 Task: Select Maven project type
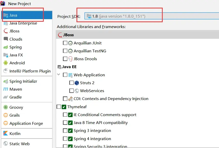(x=27, y=89)
